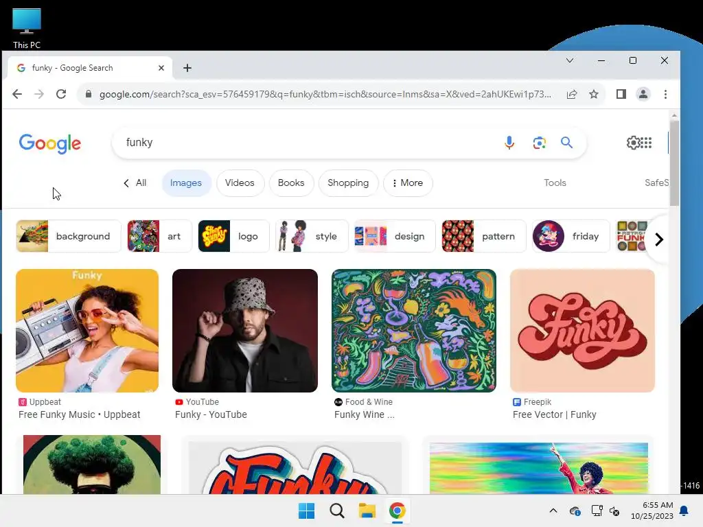The width and height of the screenshot is (703, 527).
Task: Open the tab search chevron
Action: click(x=569, y=60)
